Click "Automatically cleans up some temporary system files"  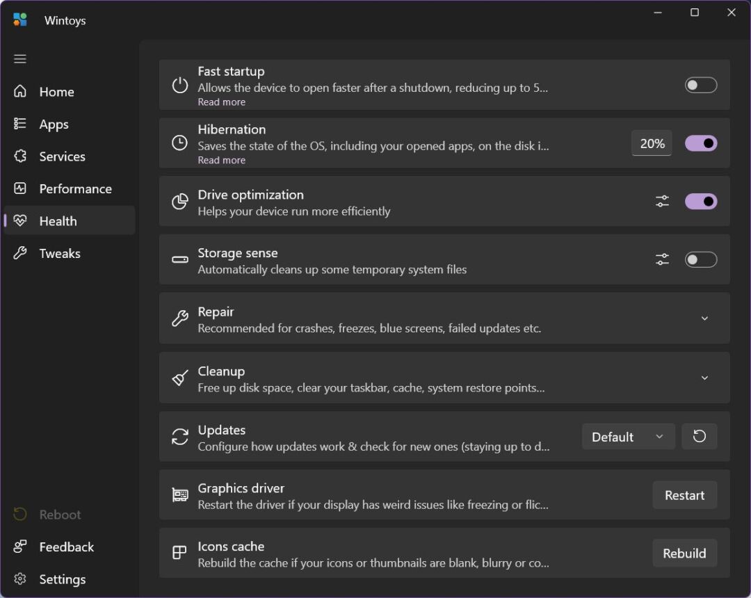pyautogui.click(x=332, y=269)
